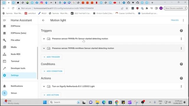The width and height of the screenshot is (189, 106).
Task: Bookmark this page with star icon
Action: click(127, 8)
